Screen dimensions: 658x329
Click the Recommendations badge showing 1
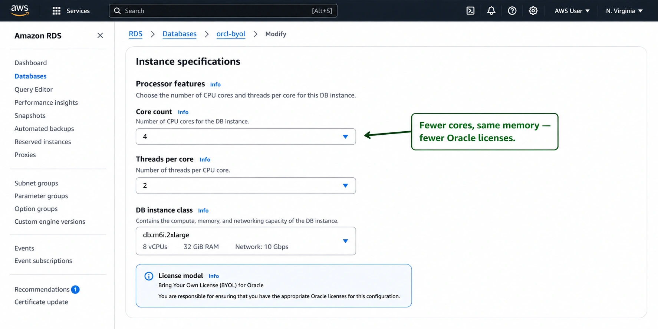coord(75,289)
